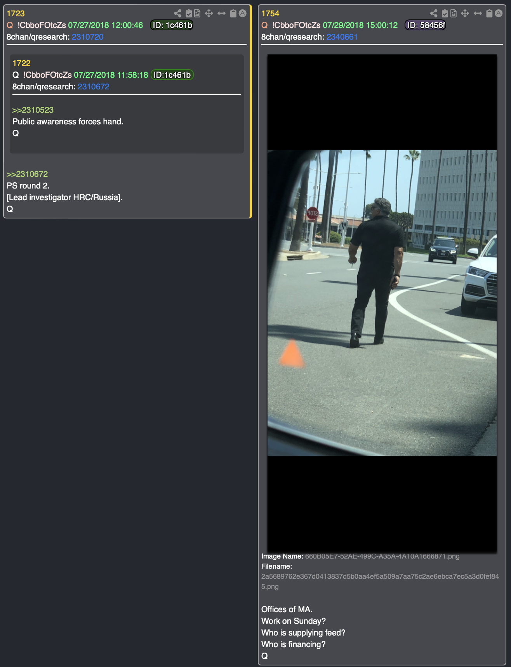Click the clipboard-check icon on post 1723
The height and width of the screenshot is (667, 511).
click(189, 14)
